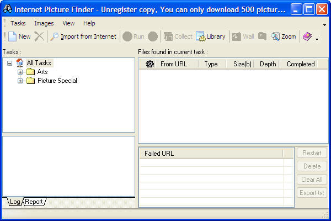Viewport: 331px width, 221px height.
Task: Open menu bar overflow arrow at right
Action: pyautogui.click(x=324, y=25)
